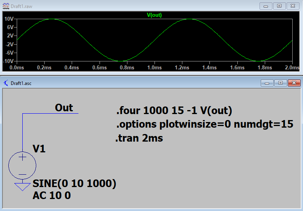Click the SINE(0 10 1000) value text
Image resolution: width=303 pixels, height=211 pixels.
coord(74,183)
